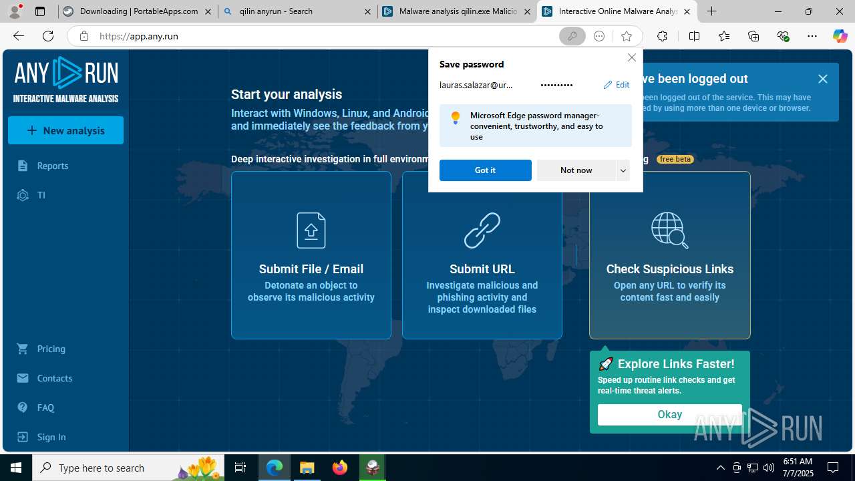Expand the Not now options dropdown
Viewport: 855px width, 481px height.
click(x=623, y=170)
